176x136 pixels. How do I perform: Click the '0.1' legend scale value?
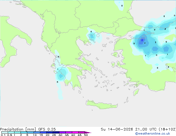[x=3, y=135]
